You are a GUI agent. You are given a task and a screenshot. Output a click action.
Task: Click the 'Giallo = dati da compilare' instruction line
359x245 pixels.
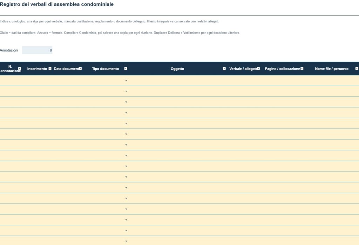[x=120, y=33]
